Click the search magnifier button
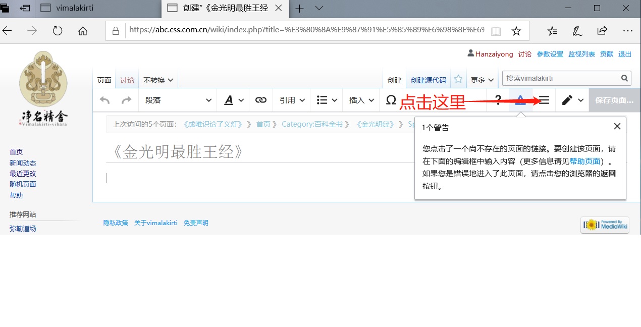641x327 pixels. coord(625,78)
